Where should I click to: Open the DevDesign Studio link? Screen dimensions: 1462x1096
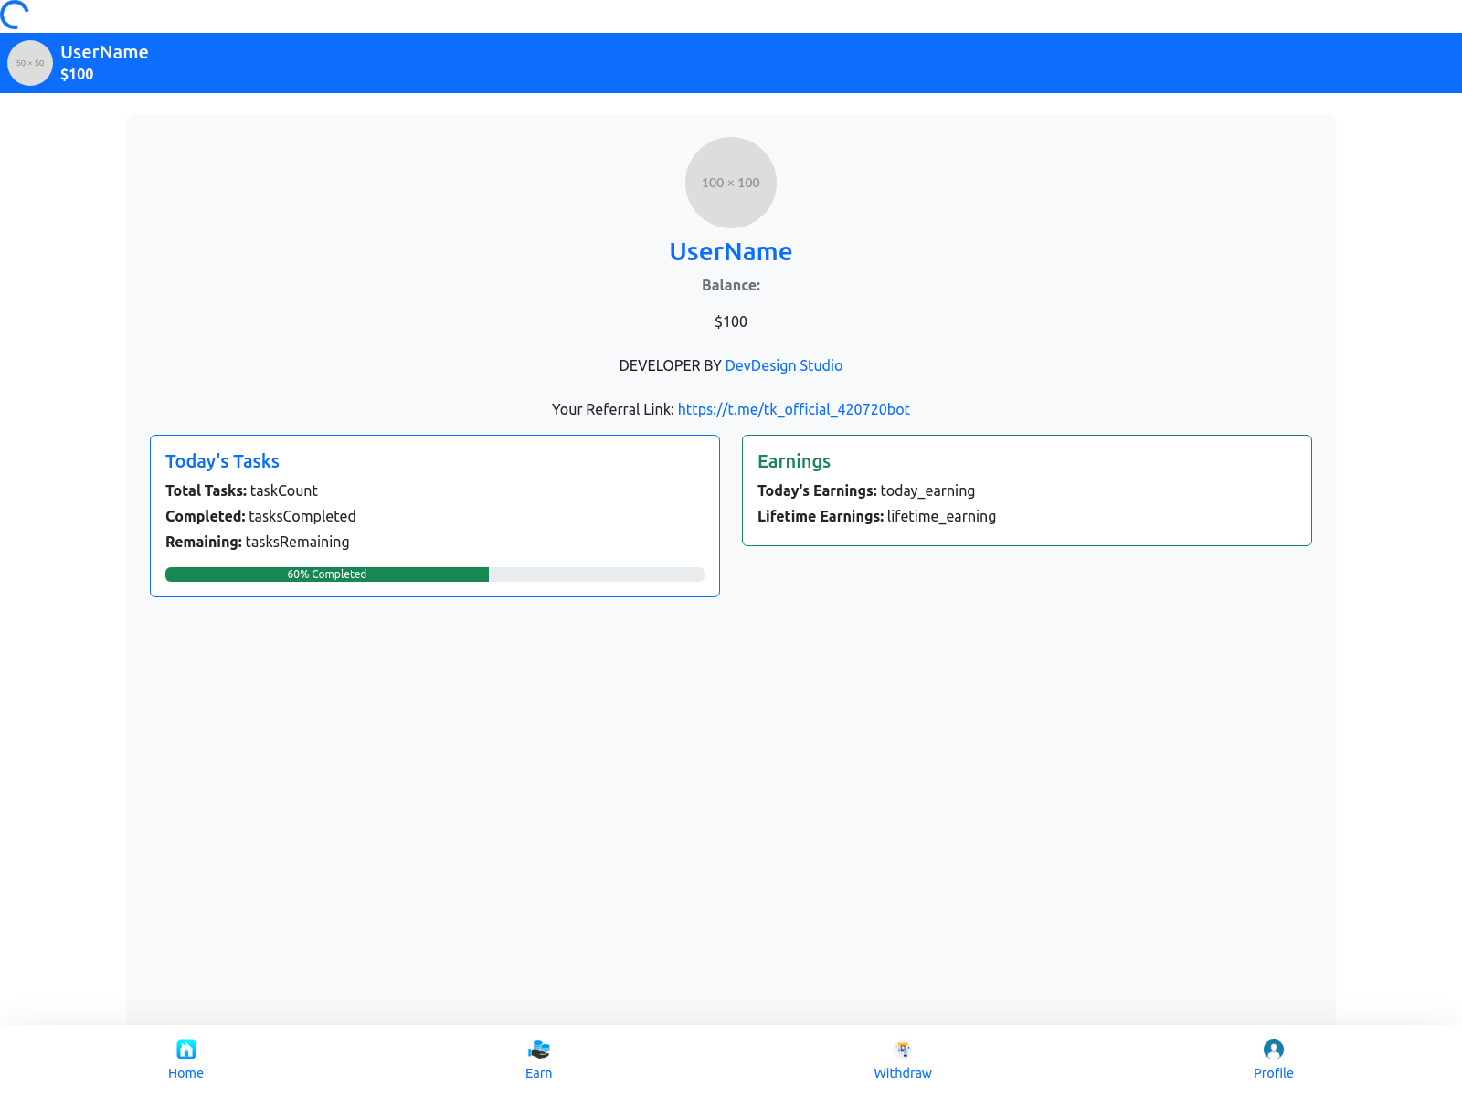click(784, 365)
